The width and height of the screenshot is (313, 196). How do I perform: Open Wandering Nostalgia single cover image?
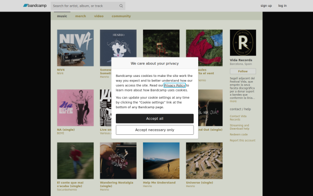(118, 160)
